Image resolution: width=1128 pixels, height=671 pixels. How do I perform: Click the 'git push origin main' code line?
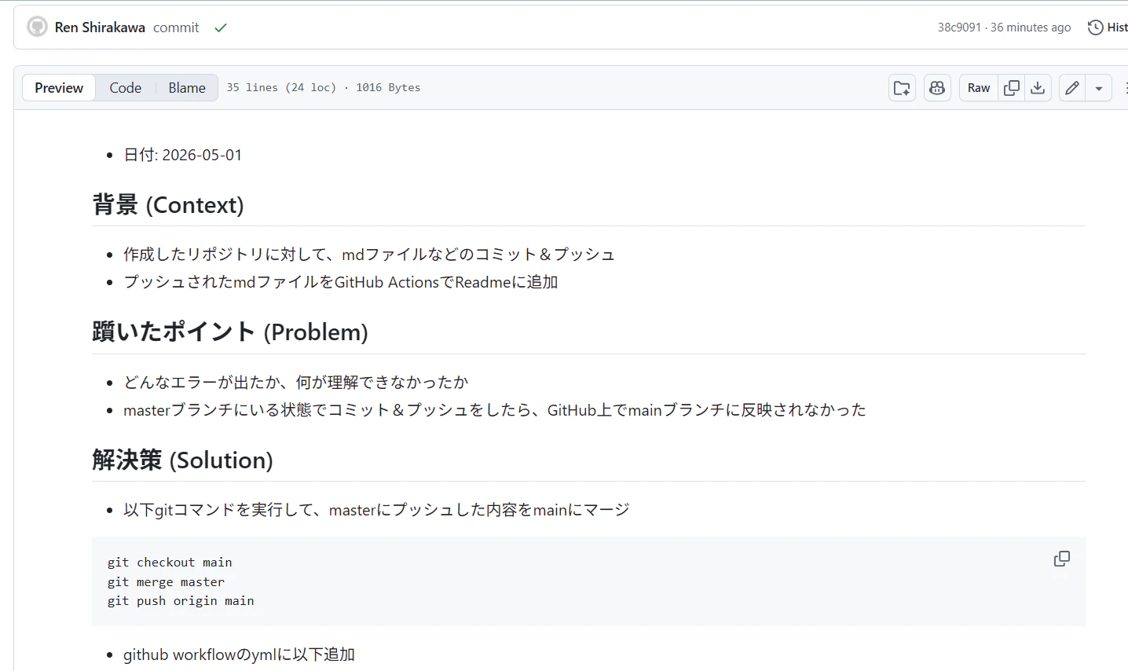click(x=181, y=601)
